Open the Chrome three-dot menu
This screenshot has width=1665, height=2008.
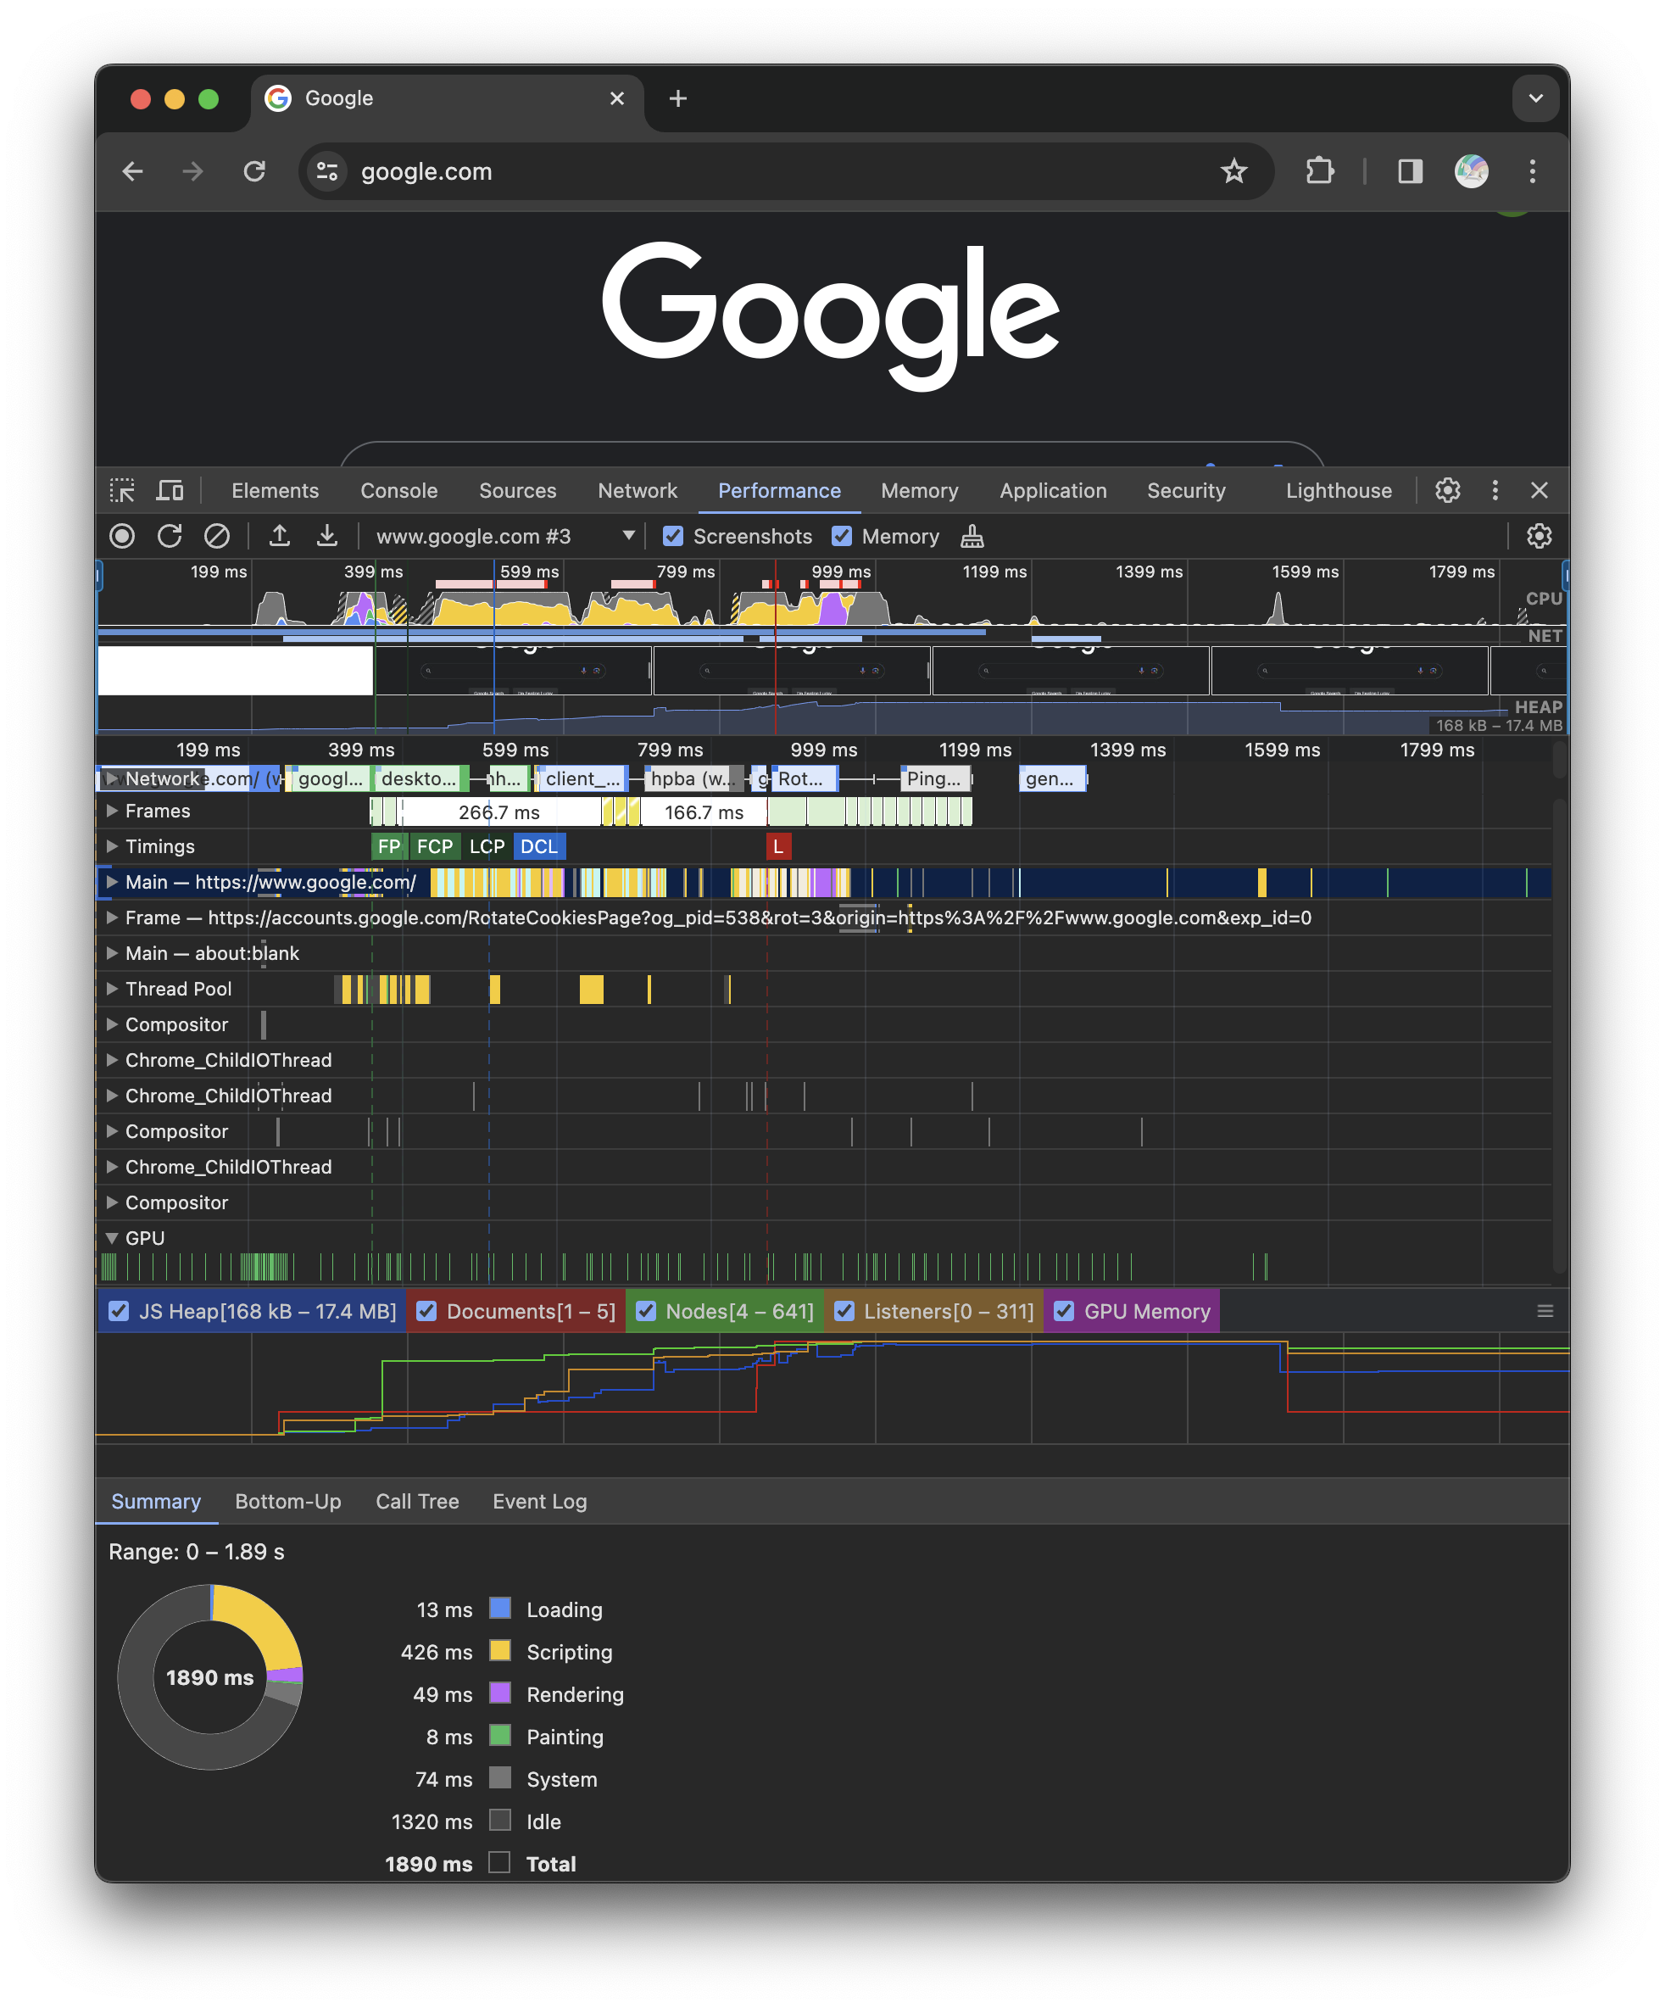[1532, 171]
